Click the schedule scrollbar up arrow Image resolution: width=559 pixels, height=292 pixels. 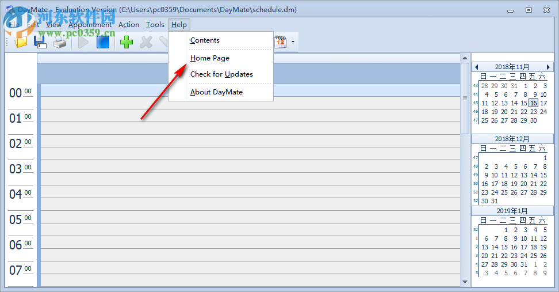click(x=465, y=58)
